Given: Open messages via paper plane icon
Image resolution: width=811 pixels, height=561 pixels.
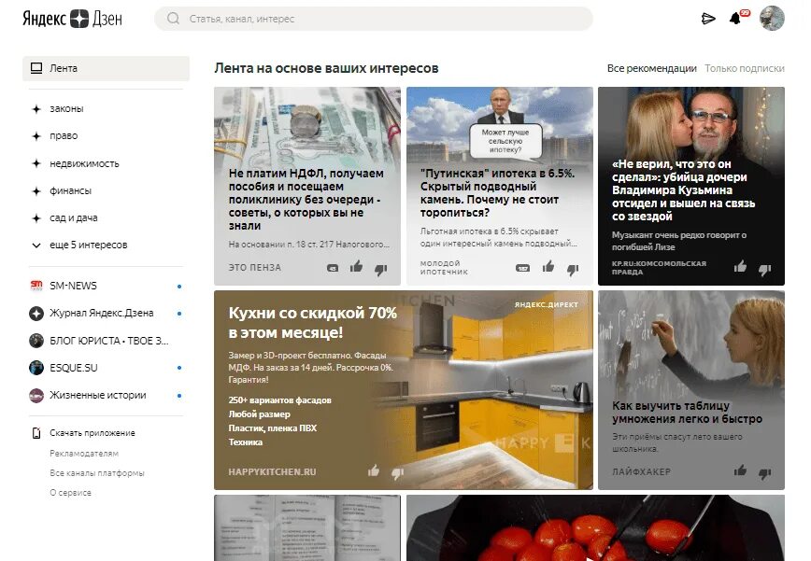Looking at the screenshot, I should click(x=708, y=19).
